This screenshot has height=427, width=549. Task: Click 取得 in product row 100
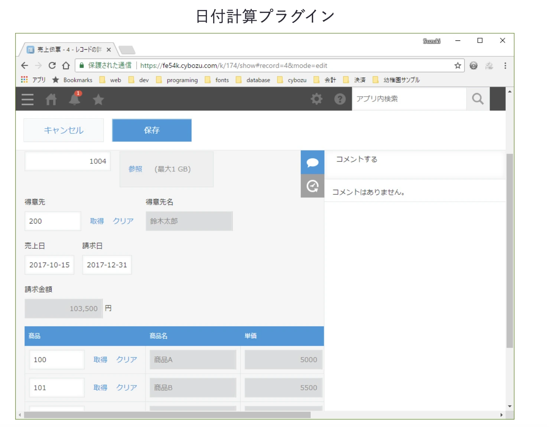[x=100, y=360]
